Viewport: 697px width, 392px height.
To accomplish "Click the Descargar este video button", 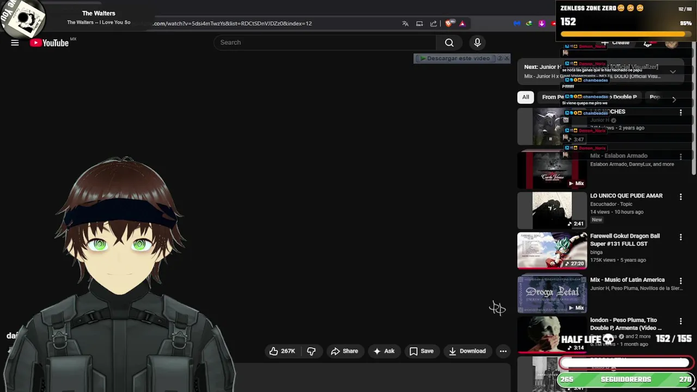I will coord(455,58).
